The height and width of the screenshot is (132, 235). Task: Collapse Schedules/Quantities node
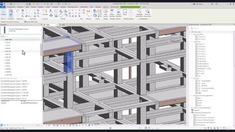pos(190,113)
